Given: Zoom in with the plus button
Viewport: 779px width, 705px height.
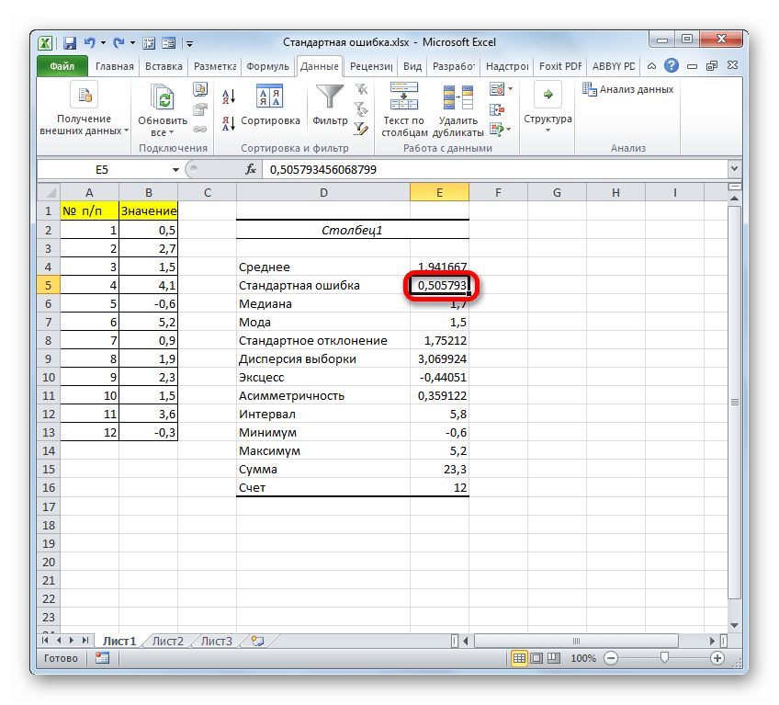Looking at the screenshot, I should [x=717, y=658].
